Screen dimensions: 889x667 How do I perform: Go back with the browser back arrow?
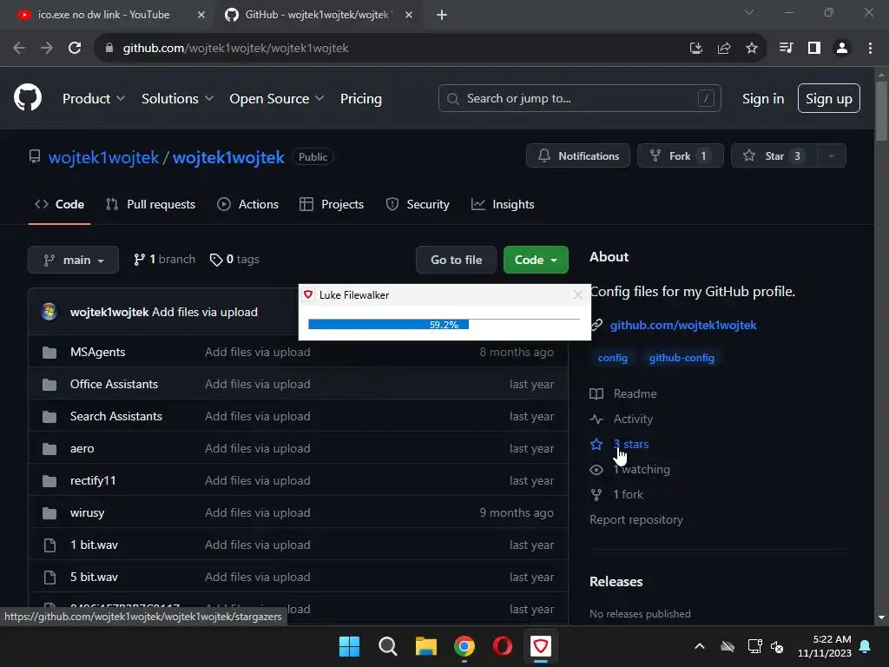coord(19,49)
